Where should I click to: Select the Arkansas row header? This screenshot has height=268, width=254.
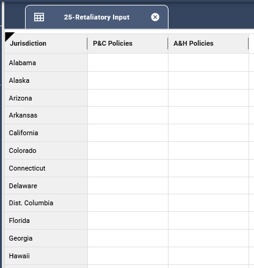(x=46, y=115)
